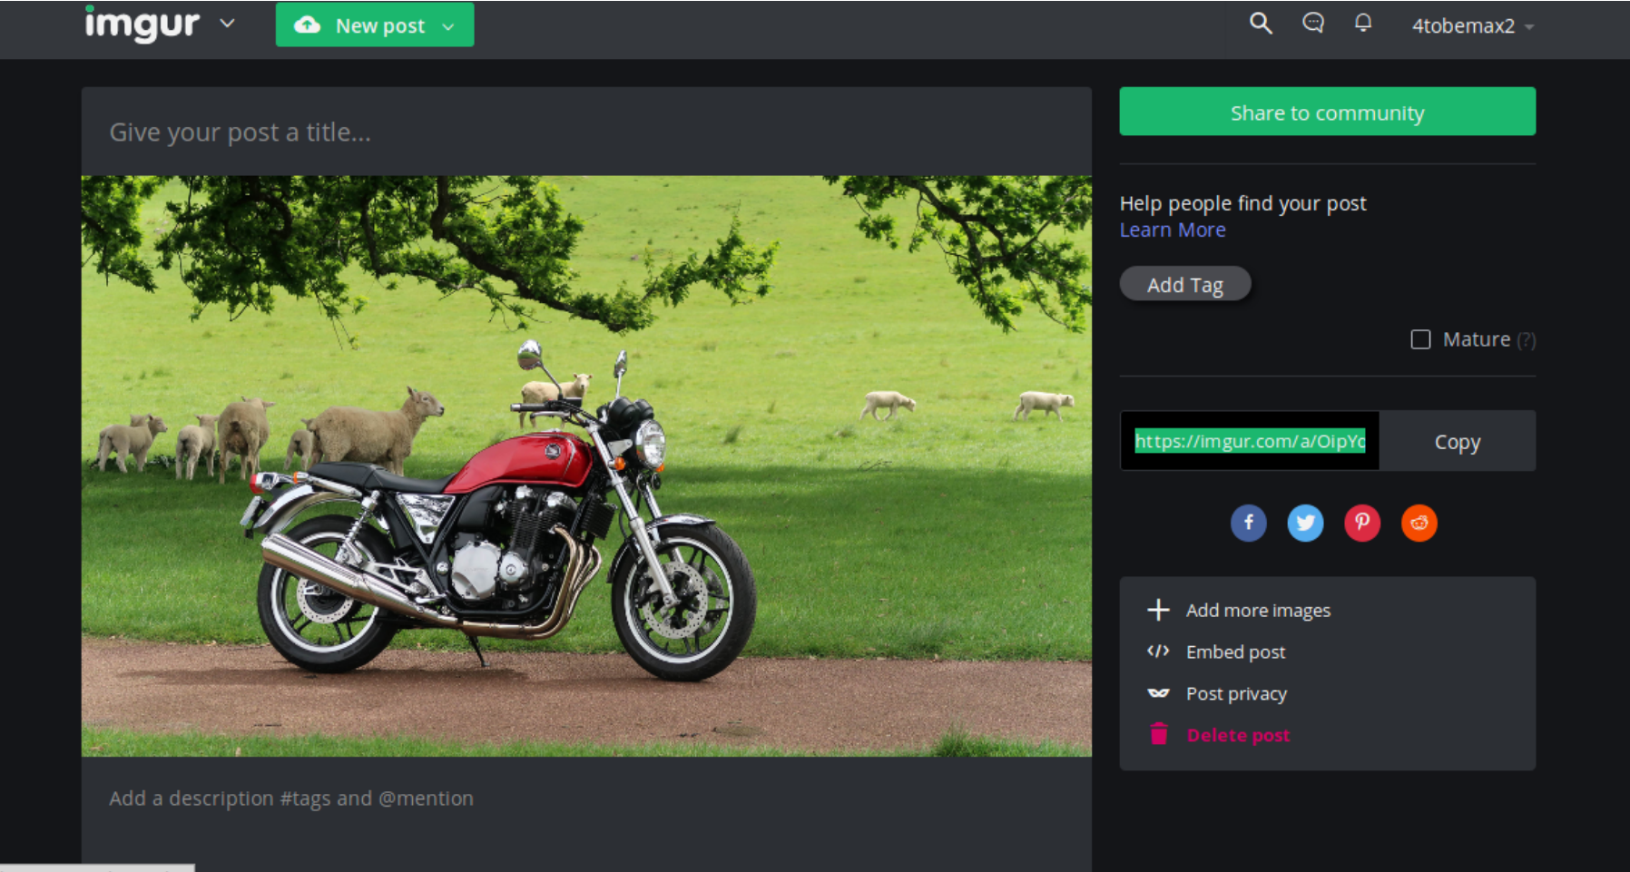Viewport: 1630px width, 872px height.
Task: Click Copy to copy the link
Action: tap(1458, 441)
